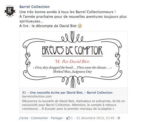Click the red '31 Par David Biet' text in the image
The image size is (143, 124).
(72, 62)
